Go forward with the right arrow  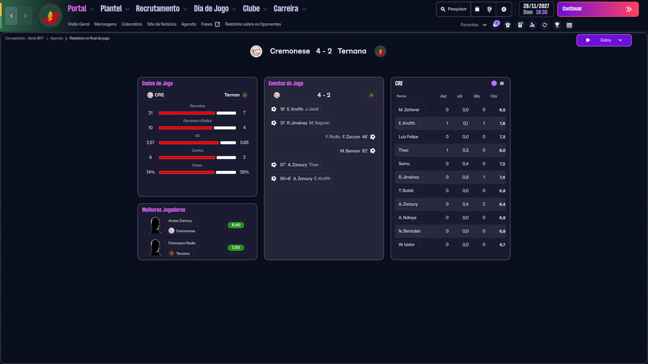(x=25, y=16)
